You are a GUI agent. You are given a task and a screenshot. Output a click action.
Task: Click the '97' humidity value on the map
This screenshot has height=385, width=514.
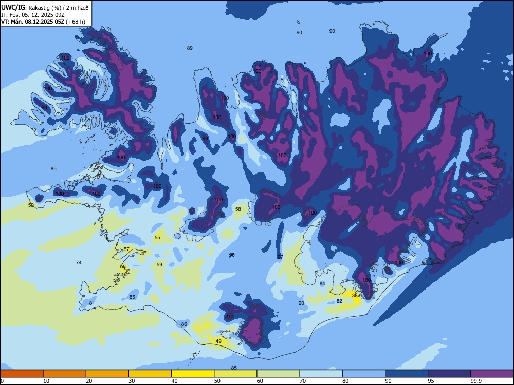coord(280,257)
